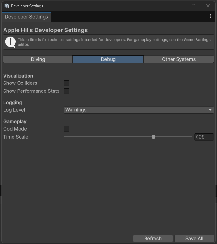This screenshot has width=217, height=244.
Task: Click the Unity icon in title bar
Action: (7, 6)
